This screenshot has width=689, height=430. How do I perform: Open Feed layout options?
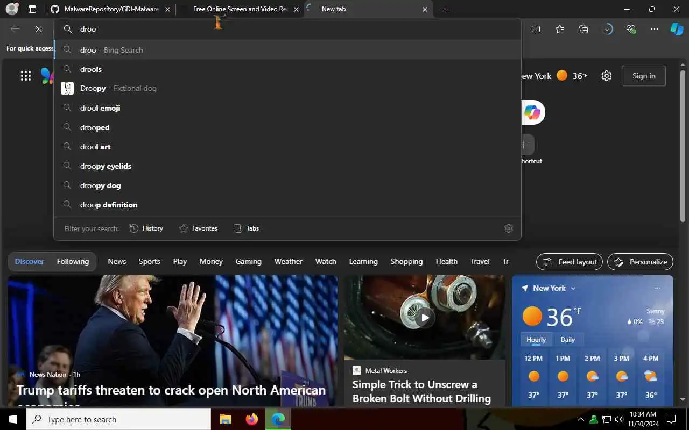click(570, 262)
